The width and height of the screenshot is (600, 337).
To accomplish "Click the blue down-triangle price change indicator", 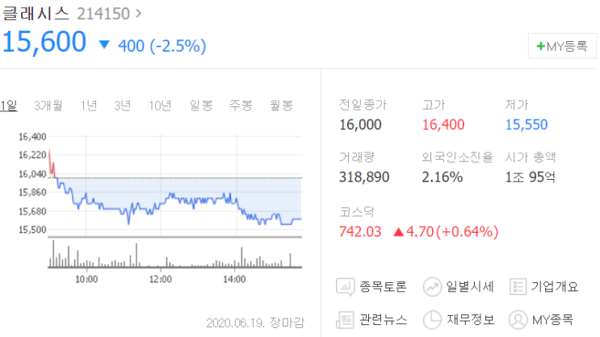I will point(104,45).
